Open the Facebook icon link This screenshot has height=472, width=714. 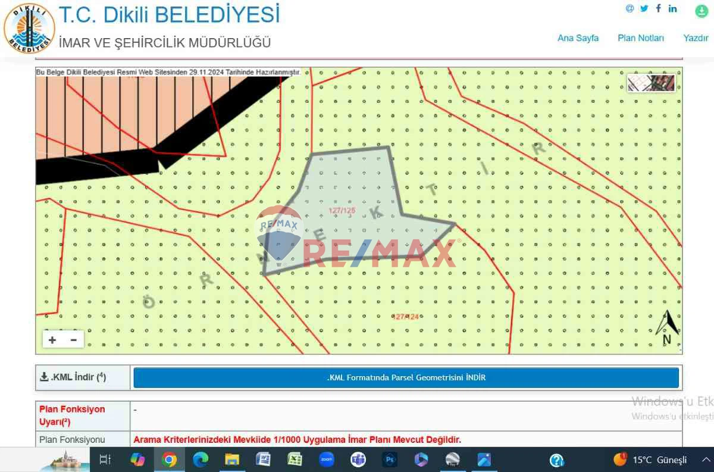[659, 8]
